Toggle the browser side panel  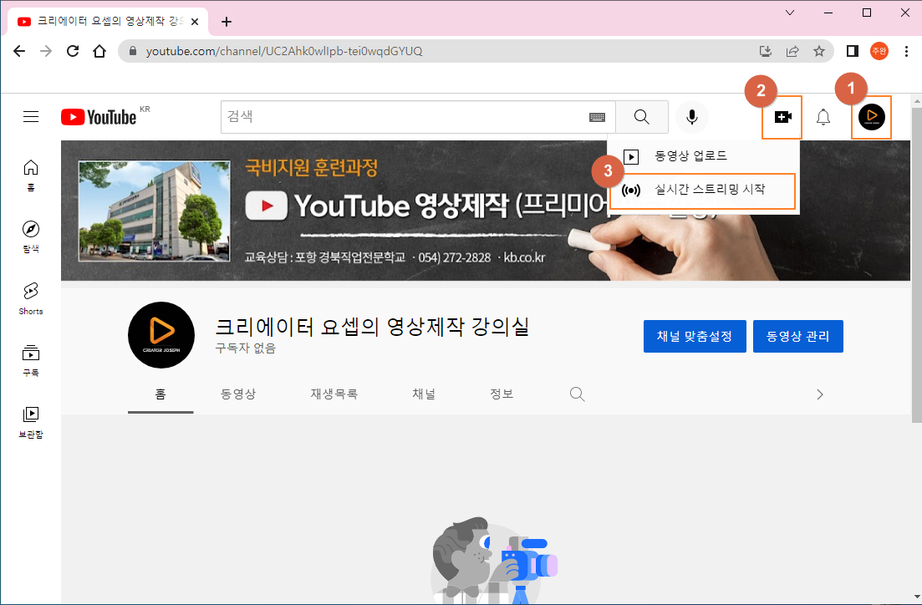point(852,51)
